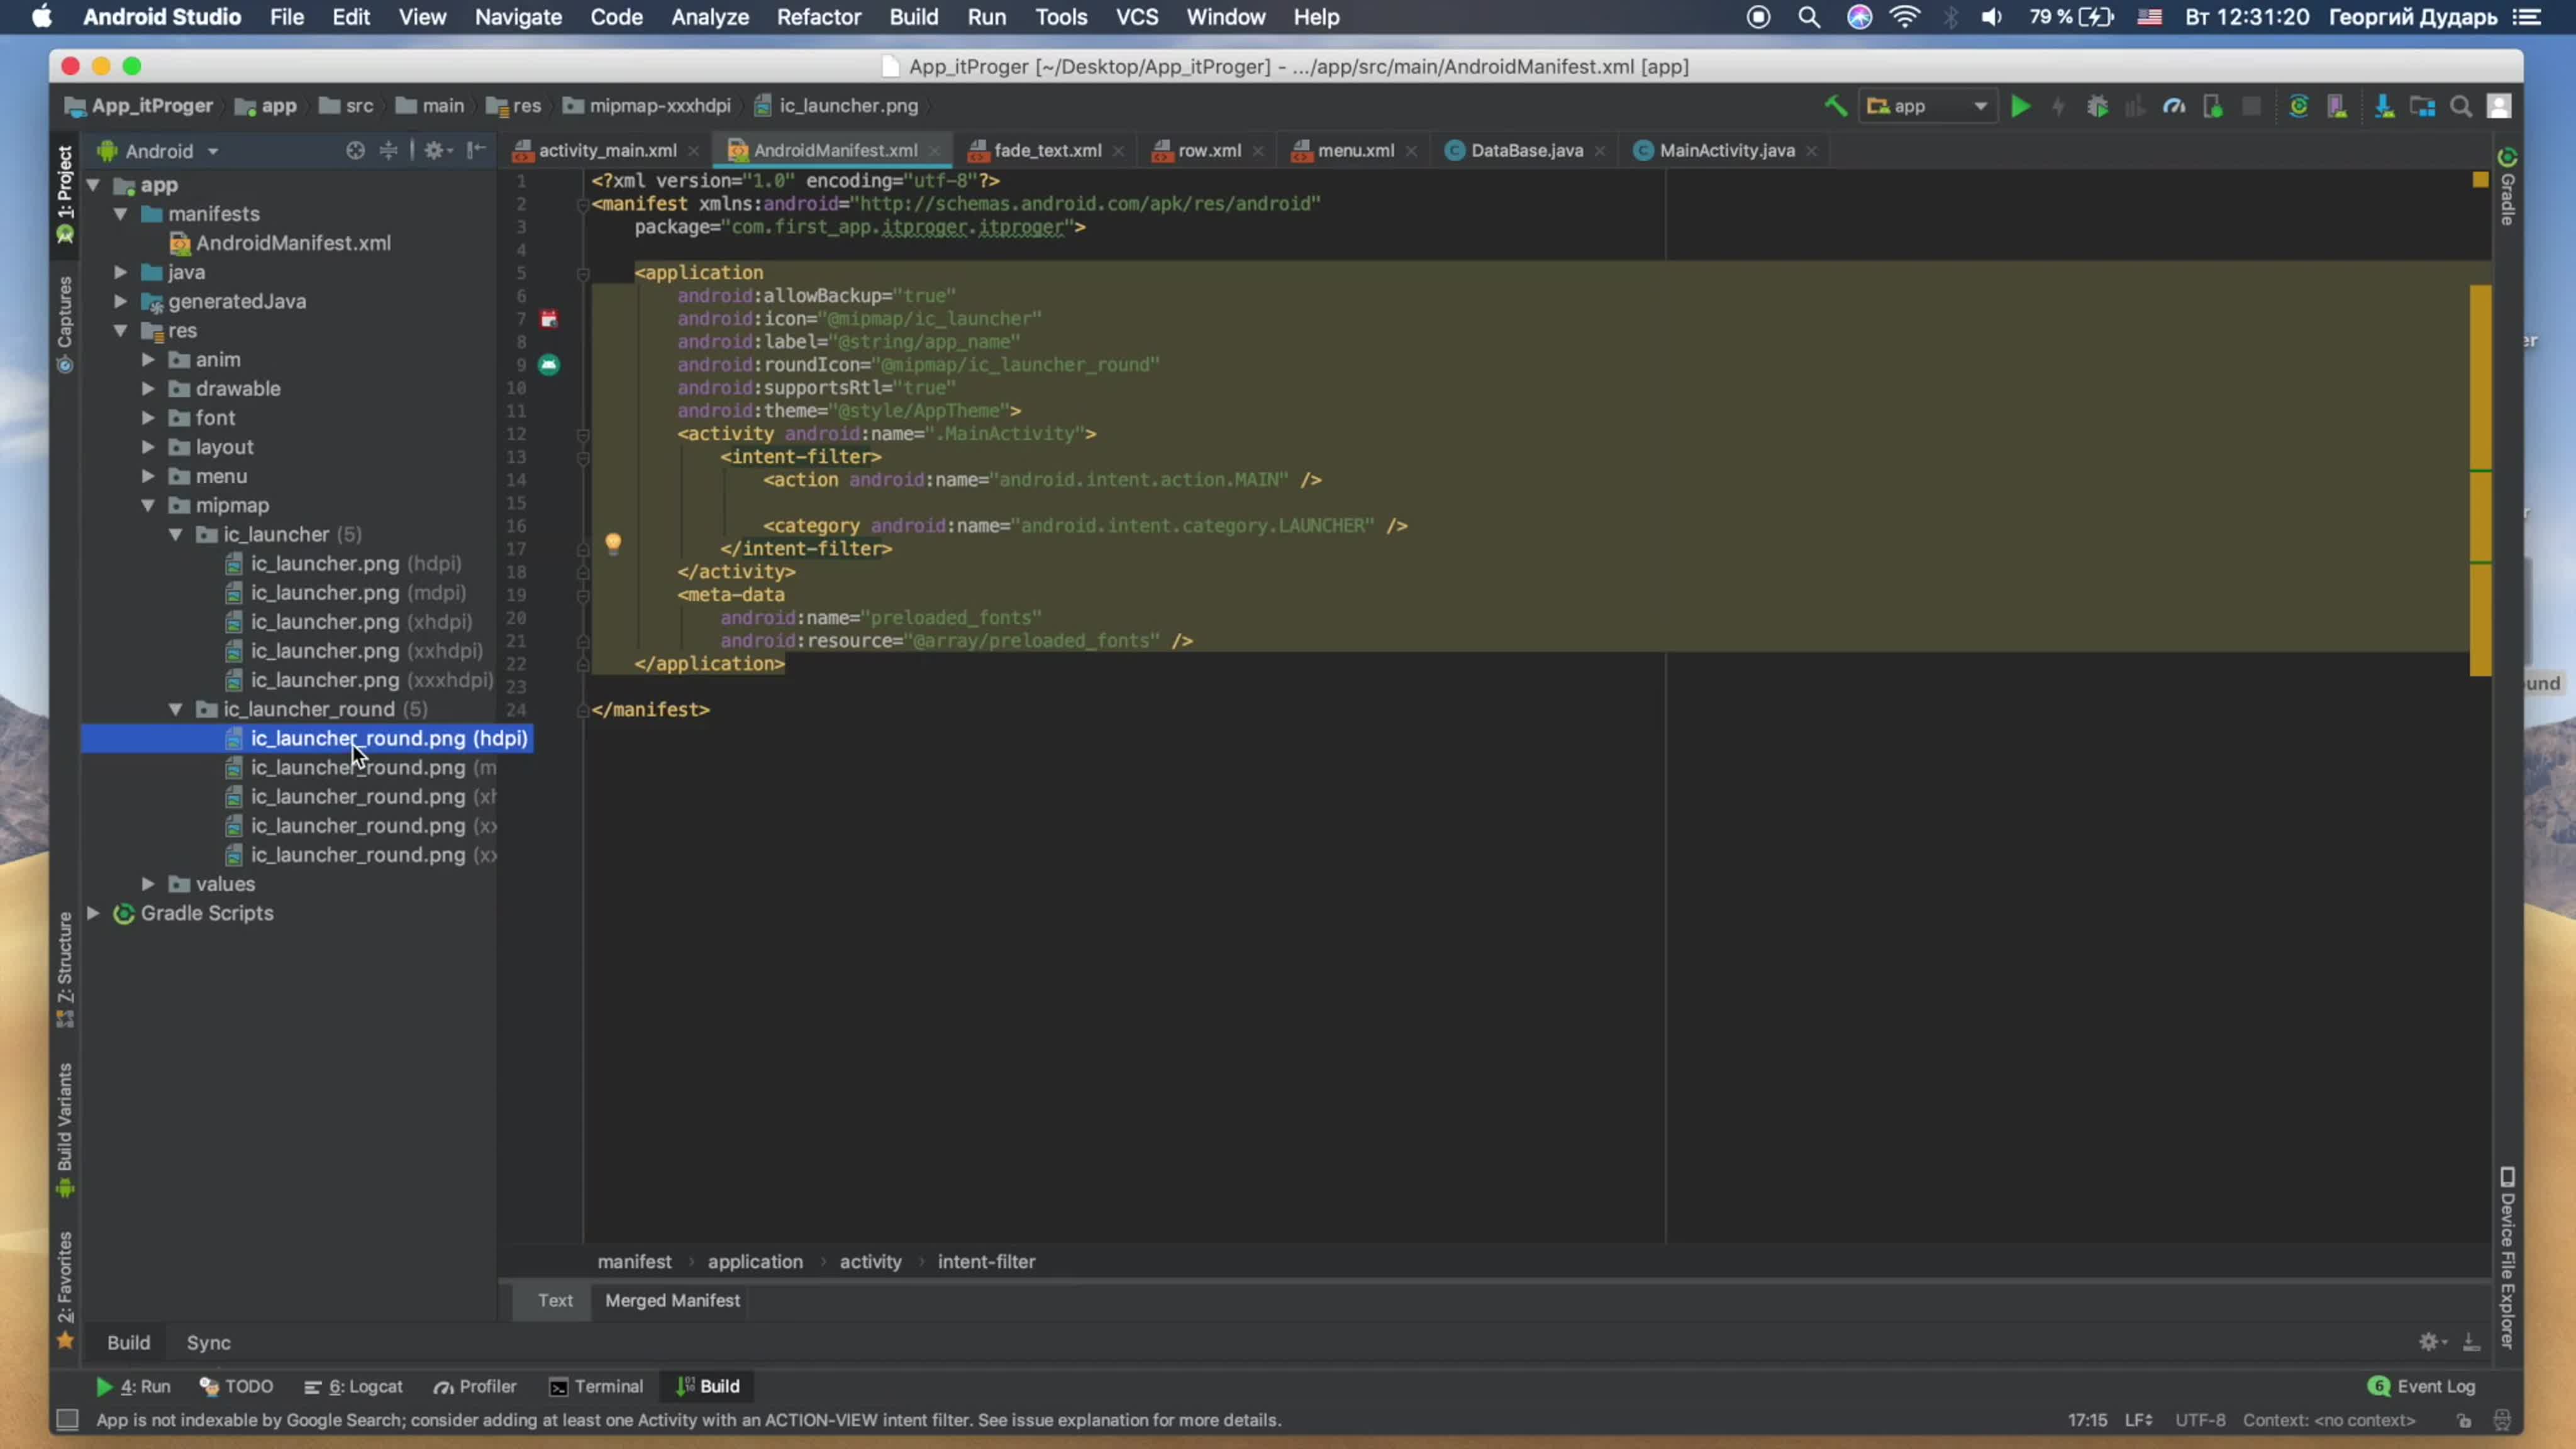The height and width of the screenshot is (1449, 2576).
Task: Switch to Merged Manifest view
Action: click(672, 1300)
